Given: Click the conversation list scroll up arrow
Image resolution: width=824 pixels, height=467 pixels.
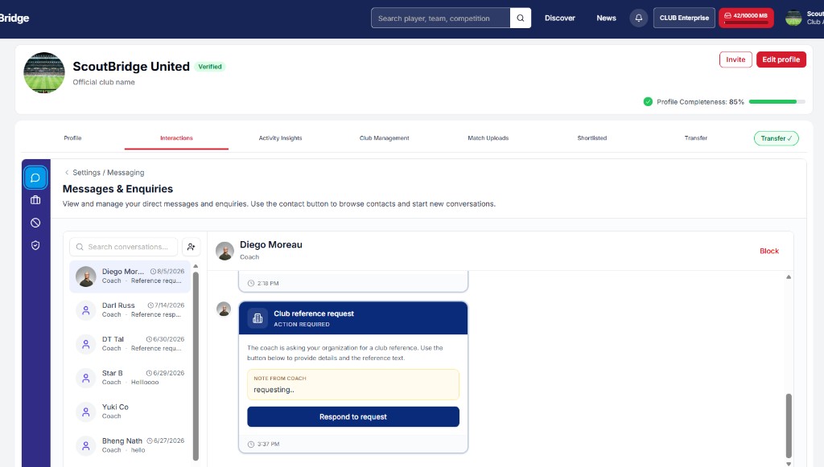Looking at the screenshot, I should click(x=196, y=266).
